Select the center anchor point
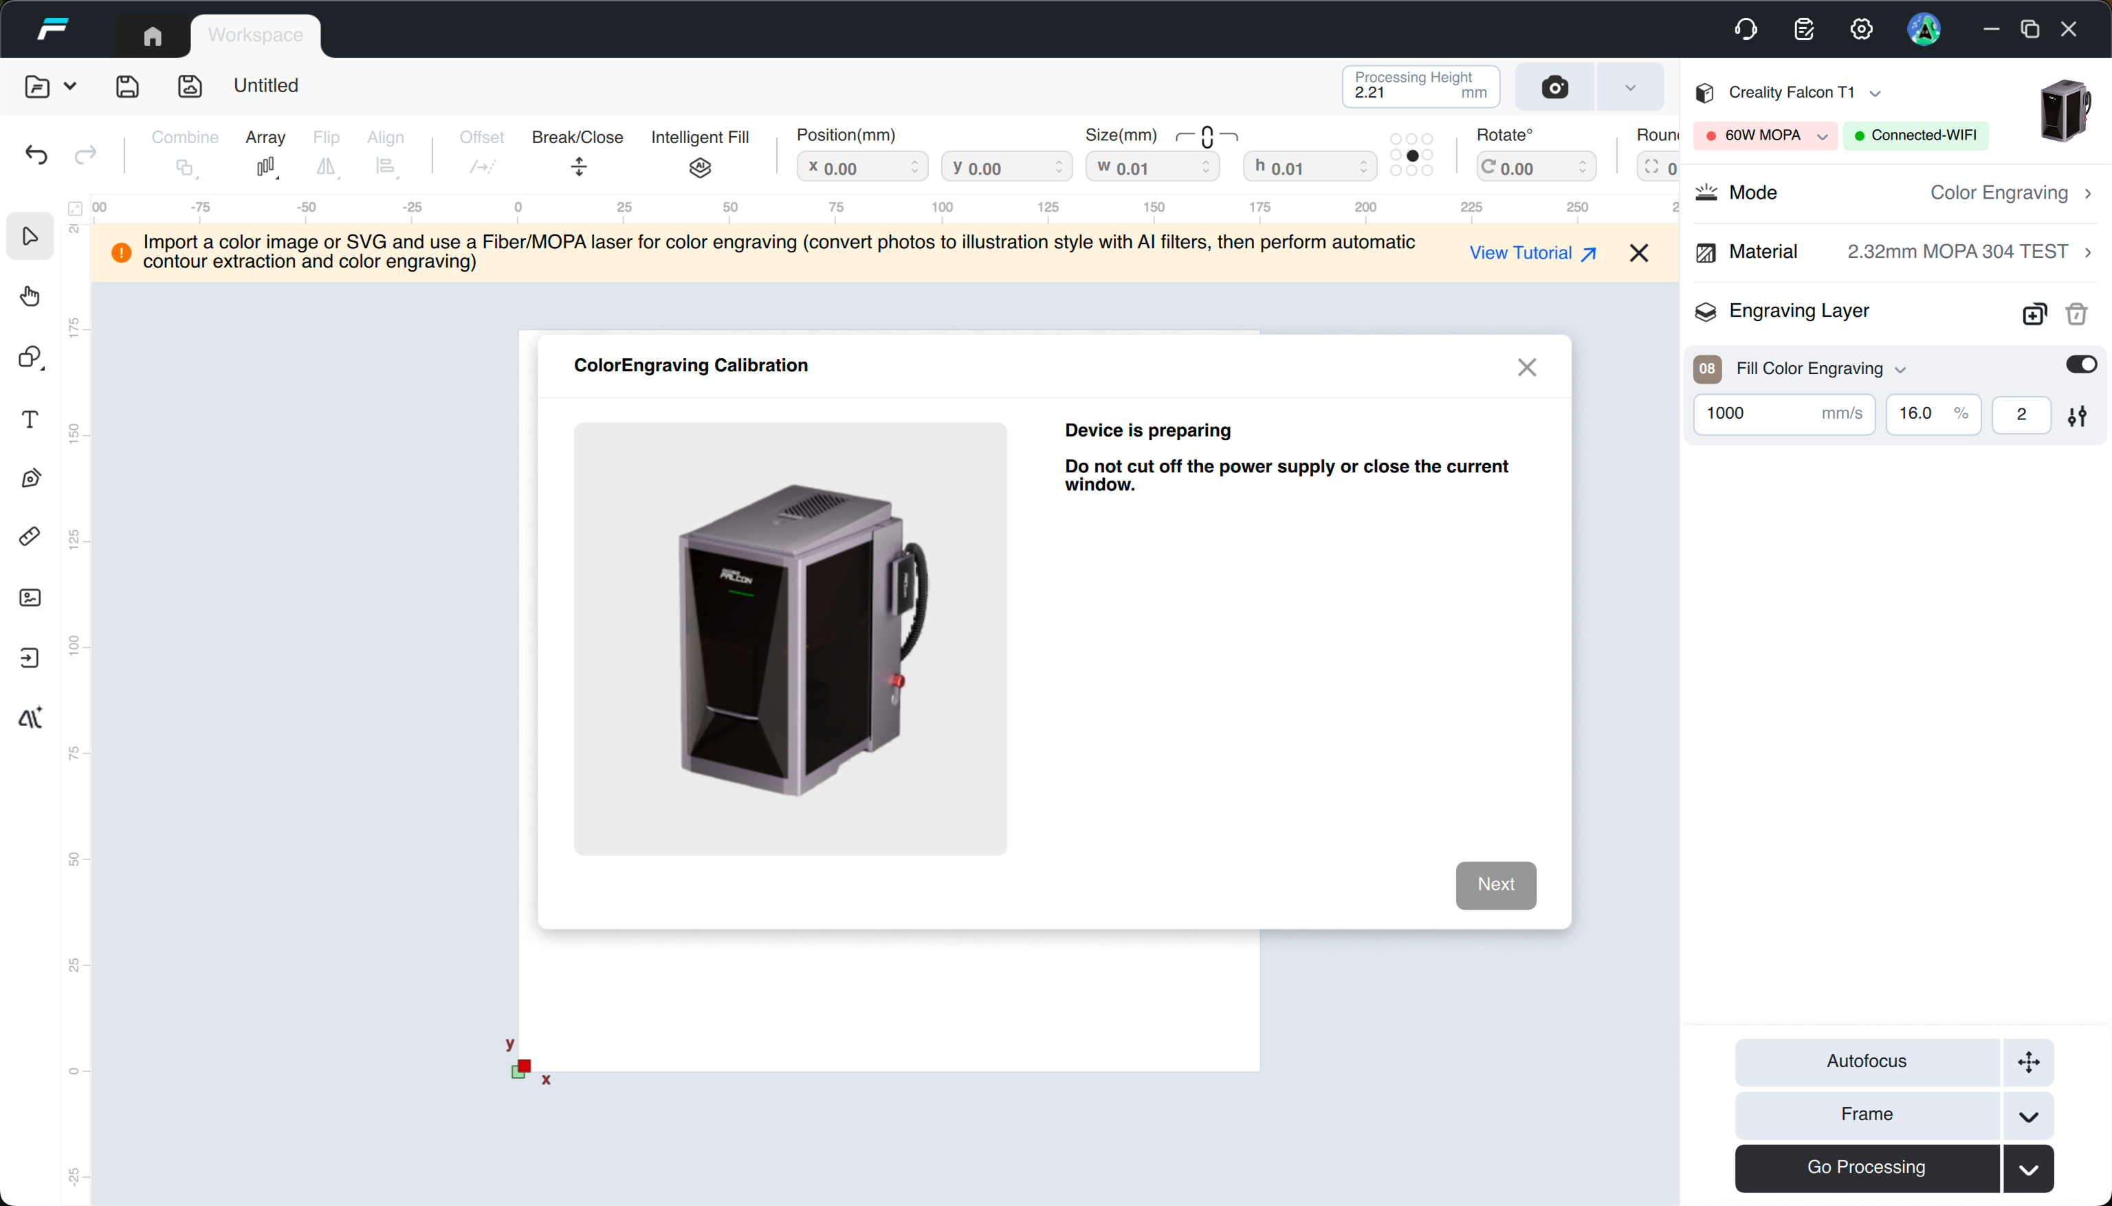Image resolution: width=2112 pixels, height=1206 pixels. click(1412, 155)
